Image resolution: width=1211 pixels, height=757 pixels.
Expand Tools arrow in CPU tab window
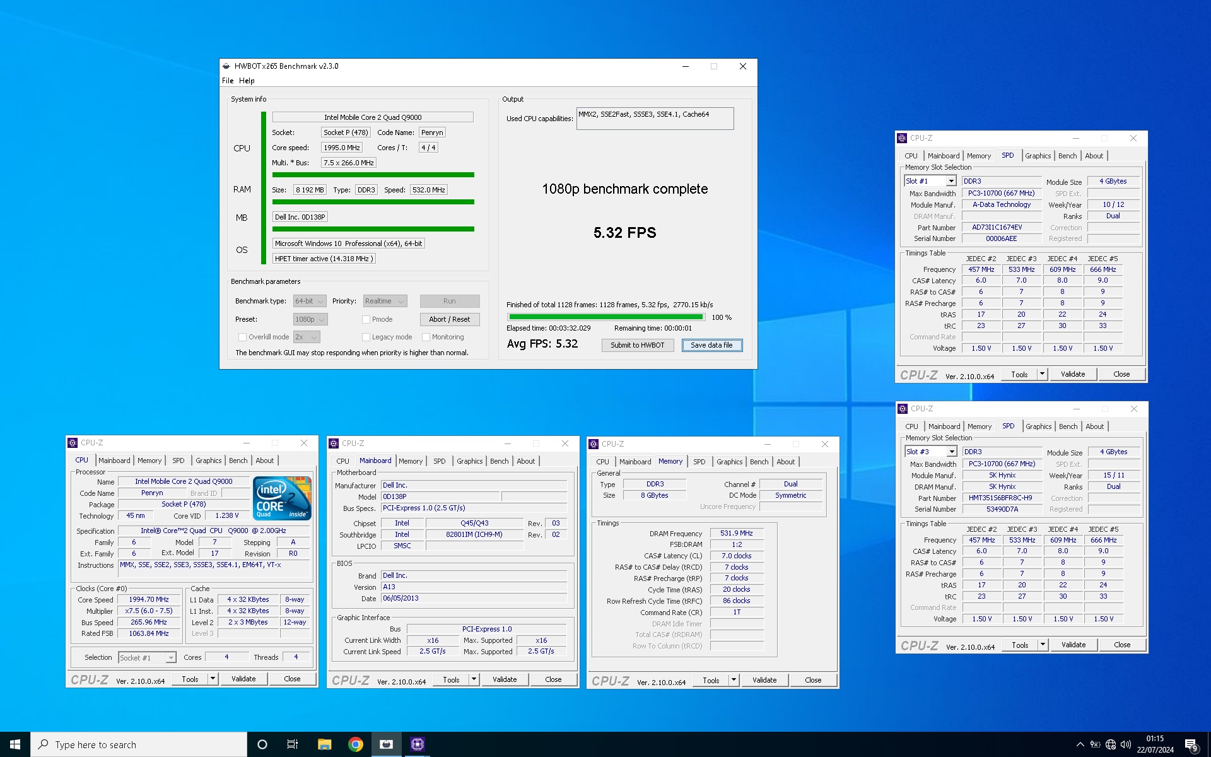(213, 679)
